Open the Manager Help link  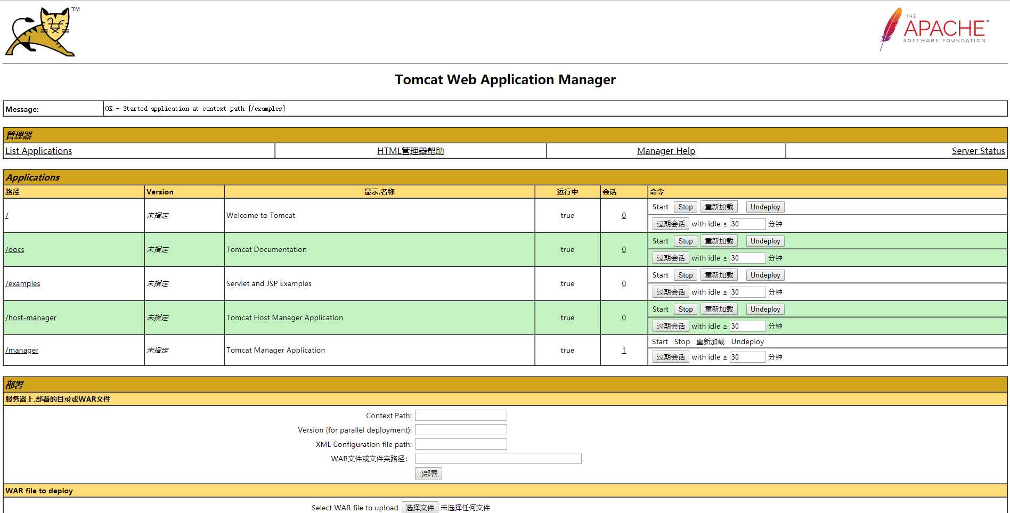(666, 151)
